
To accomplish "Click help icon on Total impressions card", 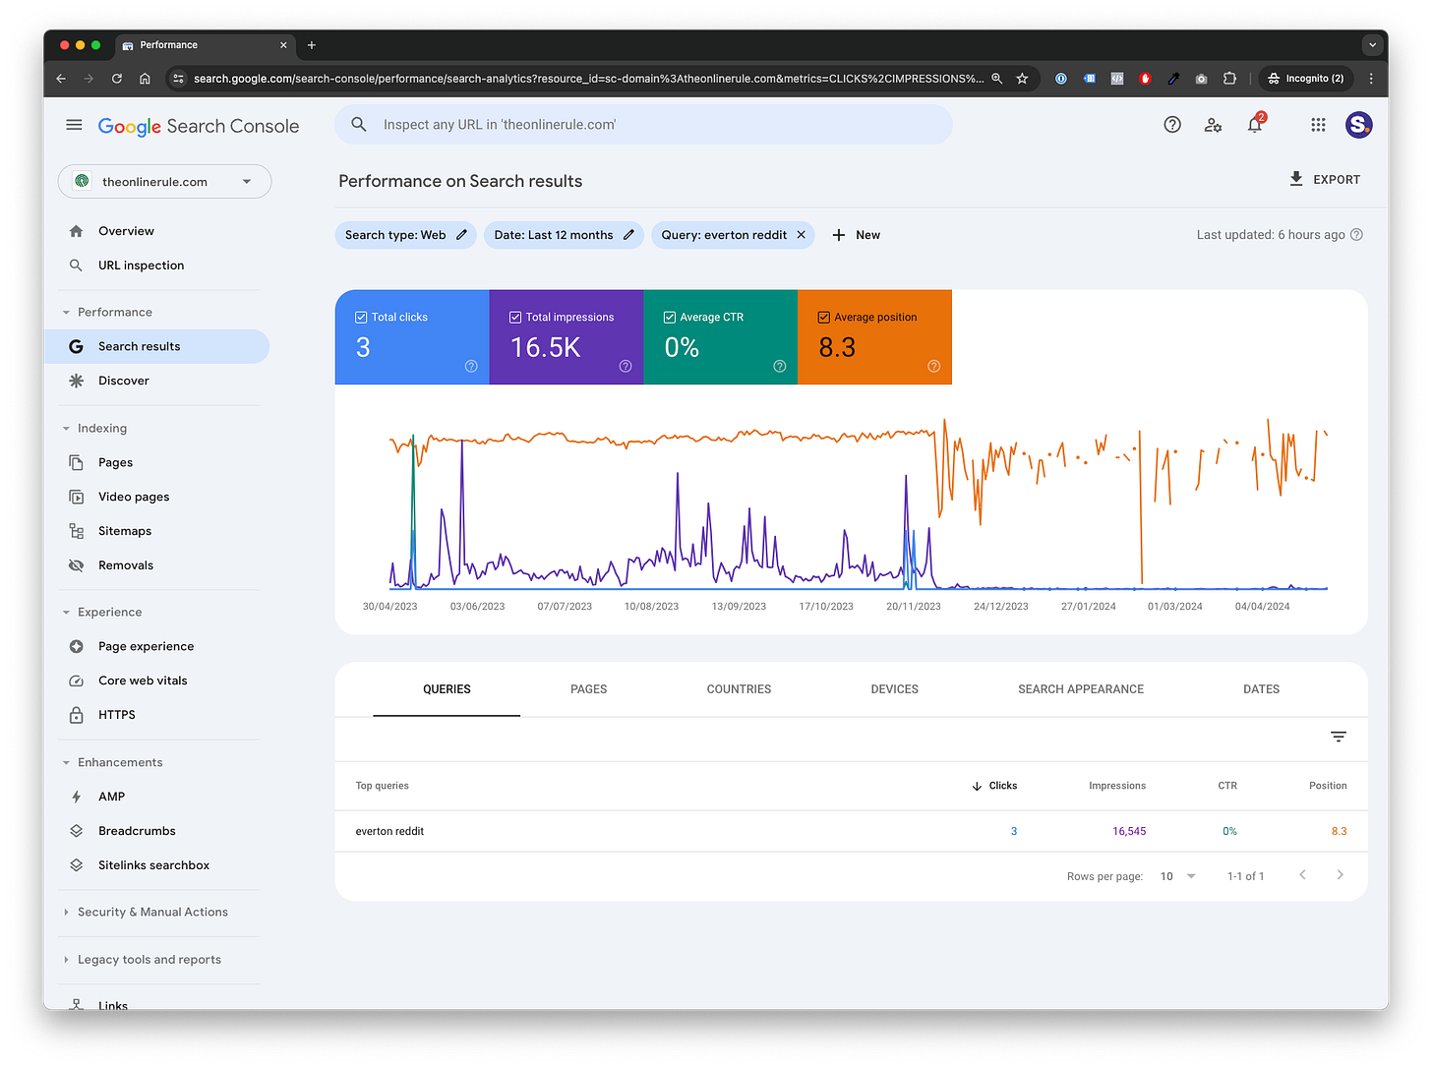I will 626,366.
